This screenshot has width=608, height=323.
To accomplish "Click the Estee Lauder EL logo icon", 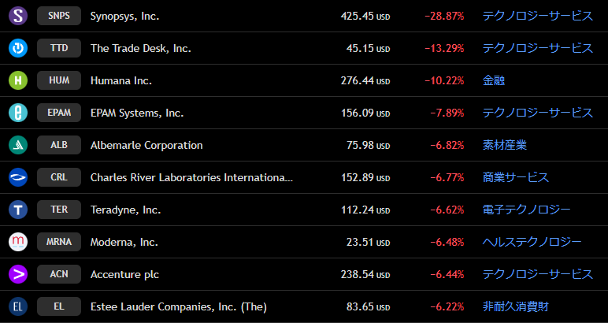I will pyautogui.click(x=18, y=306).
